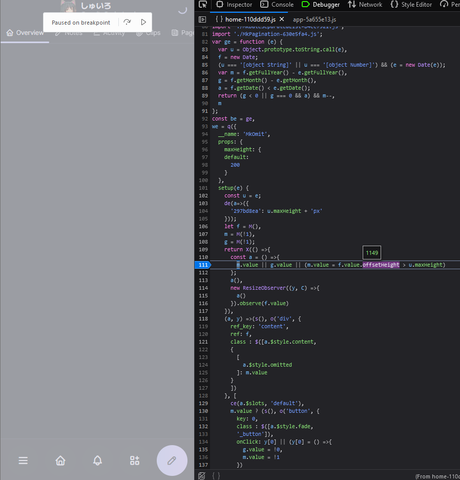Click 'ref_key:' on line 119
The height and width of the screenshot is (480, 460).
(x=242, y=326)
